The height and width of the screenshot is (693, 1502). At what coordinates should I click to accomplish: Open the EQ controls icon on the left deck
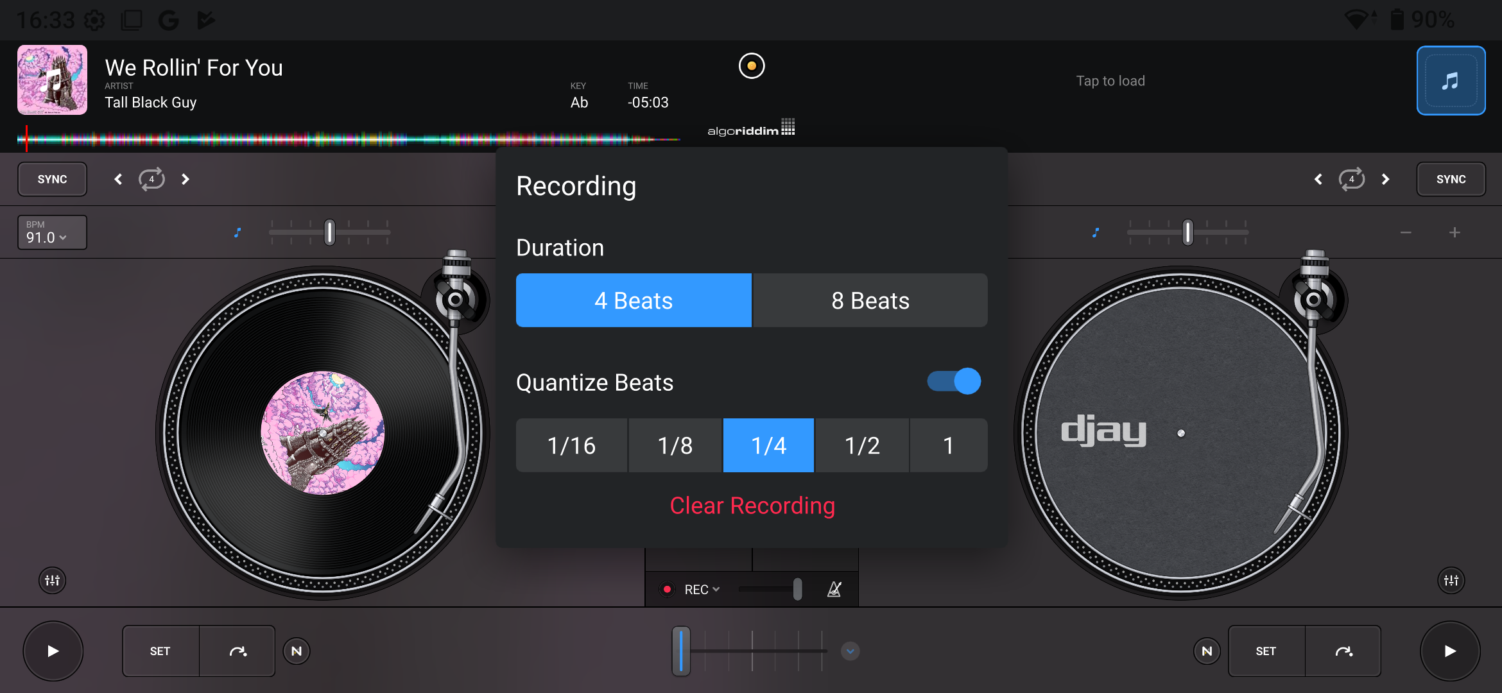52,580
